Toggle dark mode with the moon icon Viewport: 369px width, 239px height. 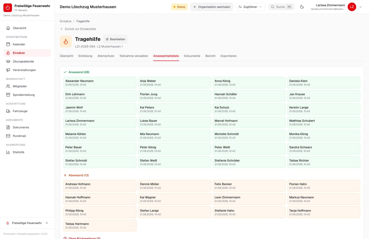pos(302,7)
